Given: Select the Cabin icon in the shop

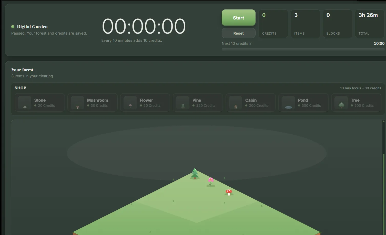Looking at the screenshot, I should 236,103.
